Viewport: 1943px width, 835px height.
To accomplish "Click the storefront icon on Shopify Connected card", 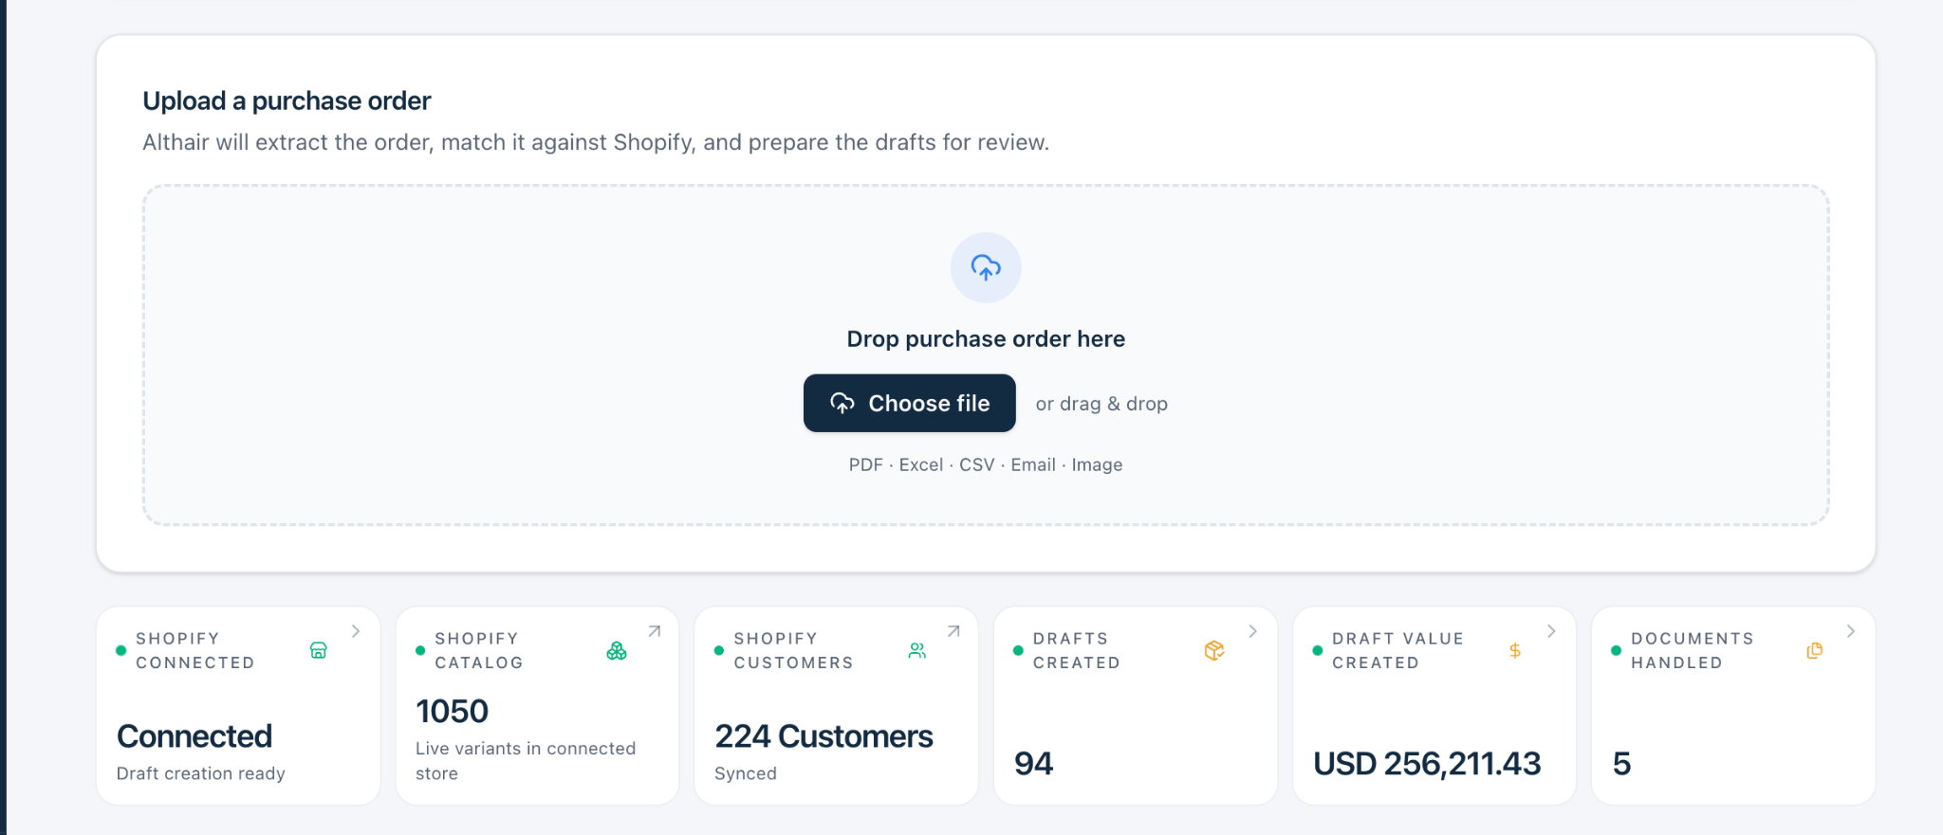I will pos(319,650).
